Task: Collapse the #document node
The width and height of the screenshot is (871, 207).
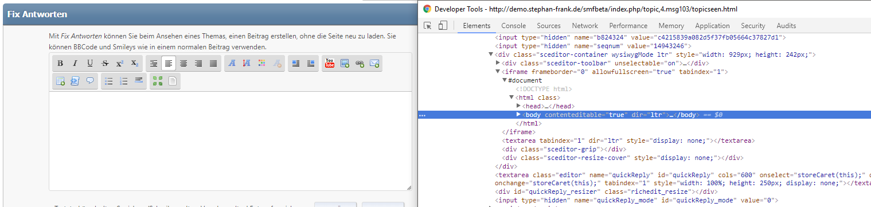Action: point(505,80)
